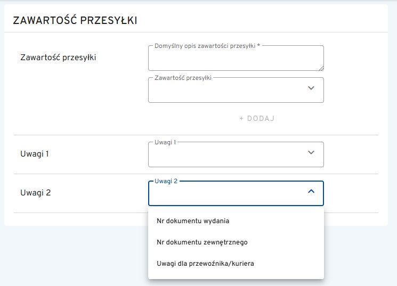Click the small Zawartość przesyłki floating field label
This screenshot has height=286, width=397.
183,78
